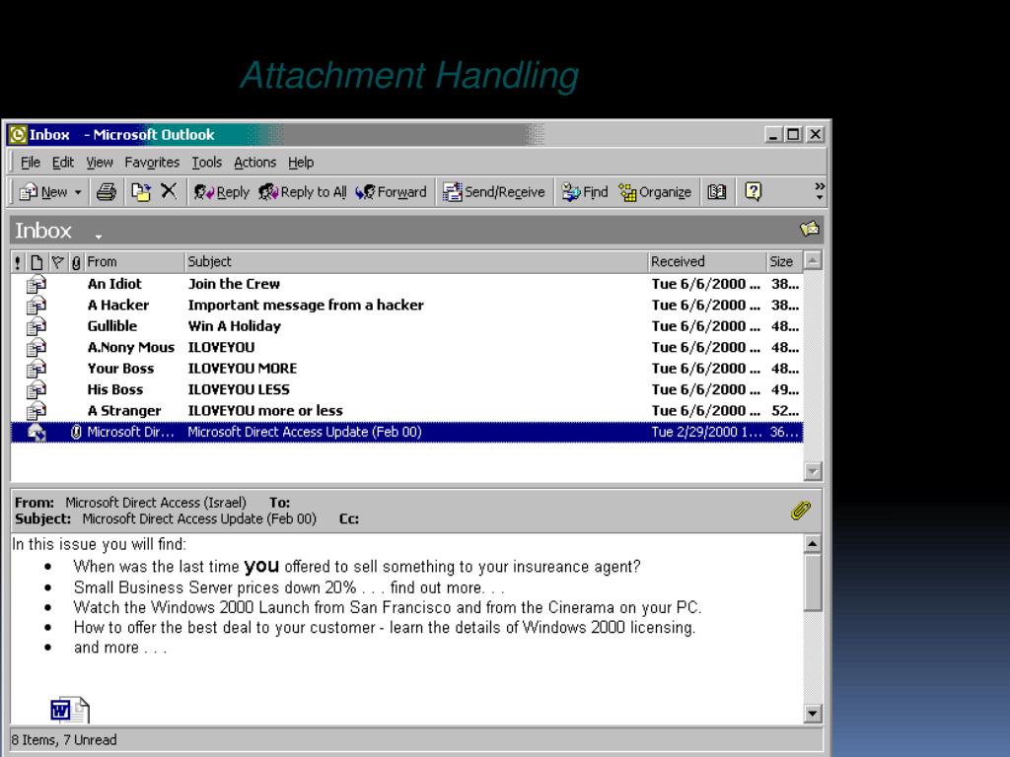Screen dimensions: 1010x757
Task: Click the yellow paperclip attachment icon in preview header
Action: (x=801, y=510)
